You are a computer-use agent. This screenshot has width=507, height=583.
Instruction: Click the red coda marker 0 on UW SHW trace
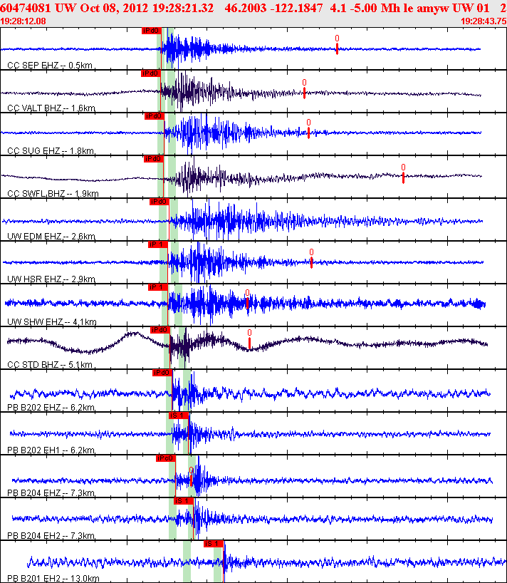[x=247, y=299]
